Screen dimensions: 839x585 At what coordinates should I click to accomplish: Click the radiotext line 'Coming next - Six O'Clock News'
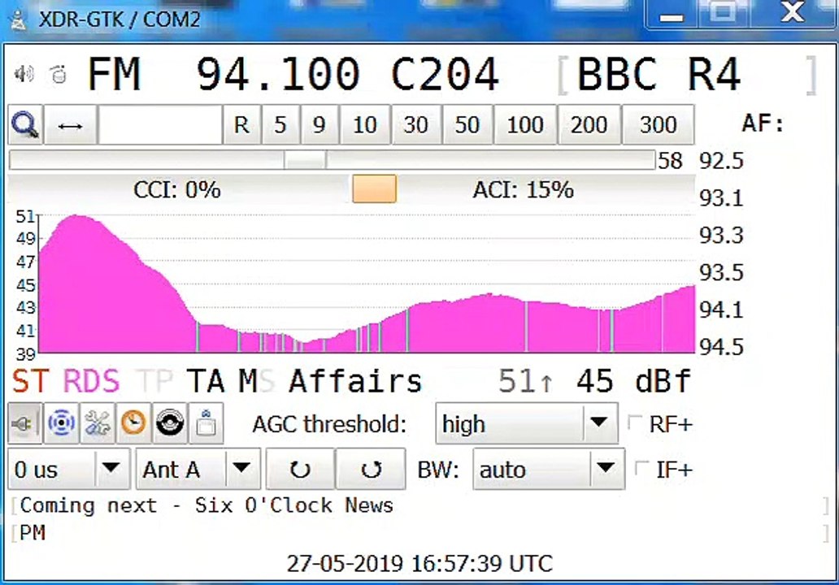206,505
